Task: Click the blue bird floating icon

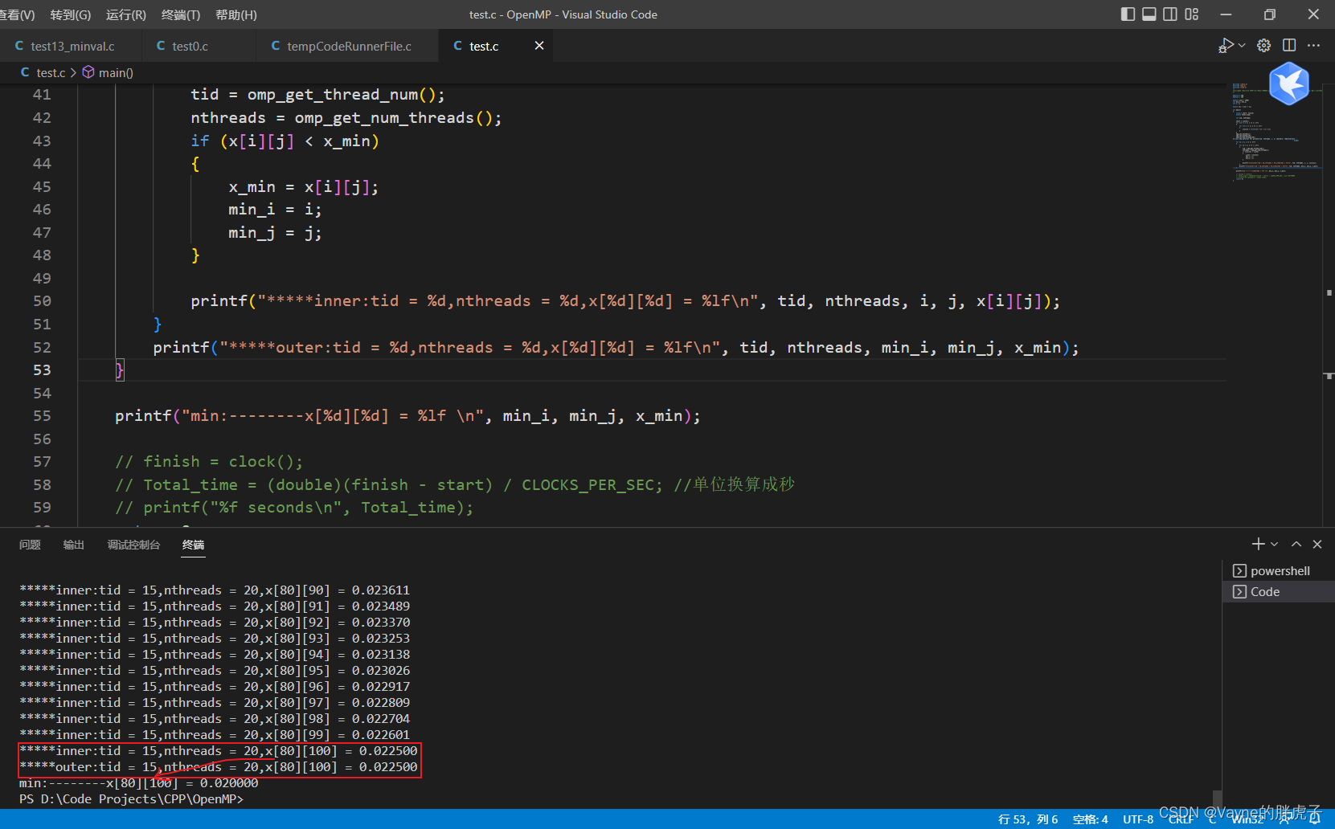Action: point(1288,84)
